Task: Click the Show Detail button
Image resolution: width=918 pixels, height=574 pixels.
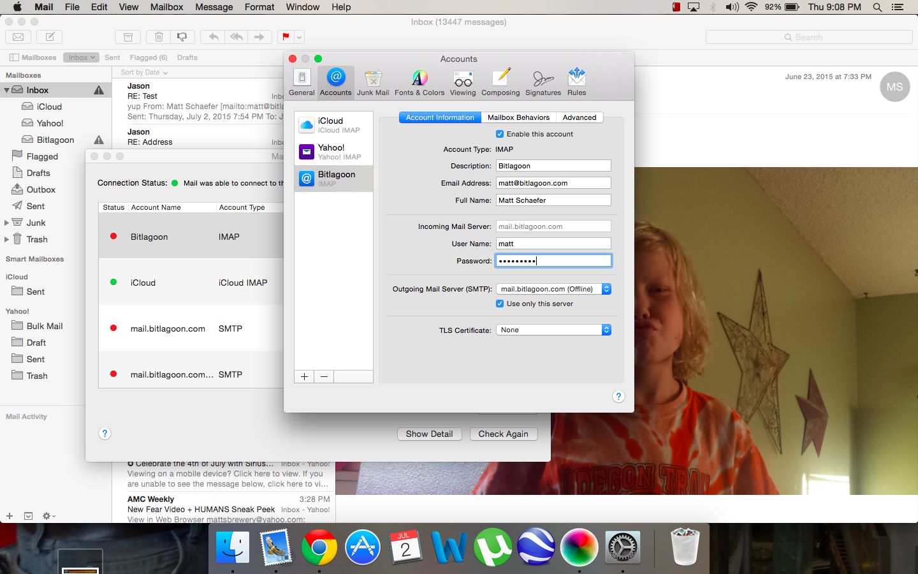Action: point(429,434)
